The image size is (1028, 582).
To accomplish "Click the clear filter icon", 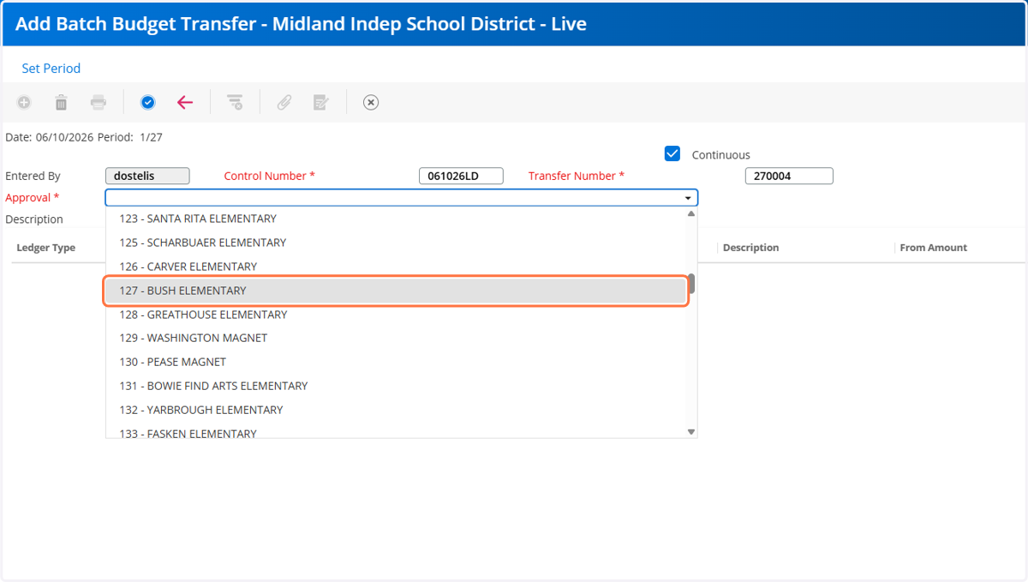I will tap(235, 102).
